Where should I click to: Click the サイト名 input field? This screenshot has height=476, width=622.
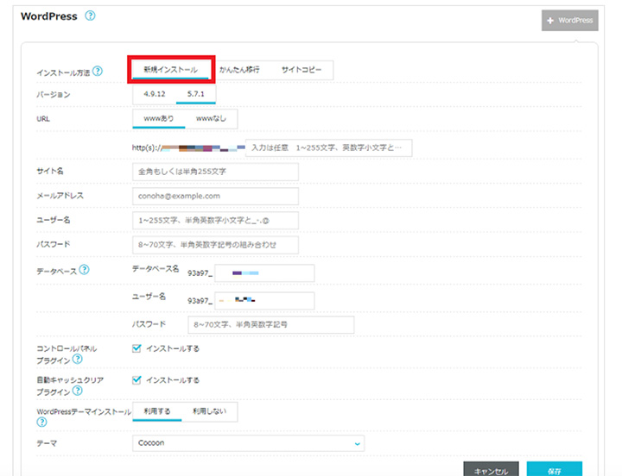coord(215,172)
